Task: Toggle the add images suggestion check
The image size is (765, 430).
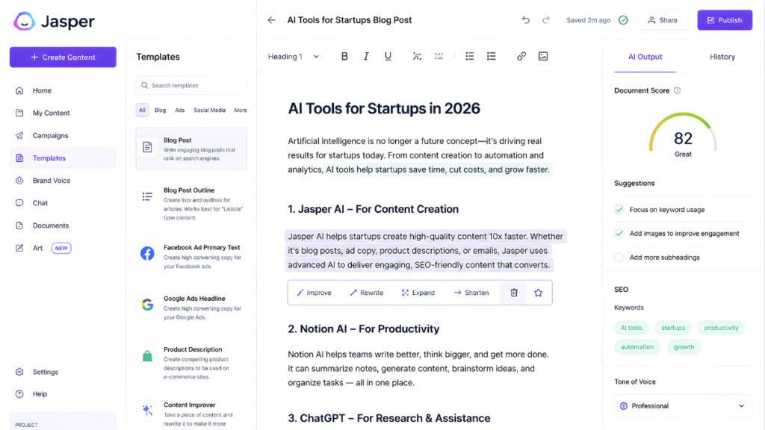Action: point(619,234)
